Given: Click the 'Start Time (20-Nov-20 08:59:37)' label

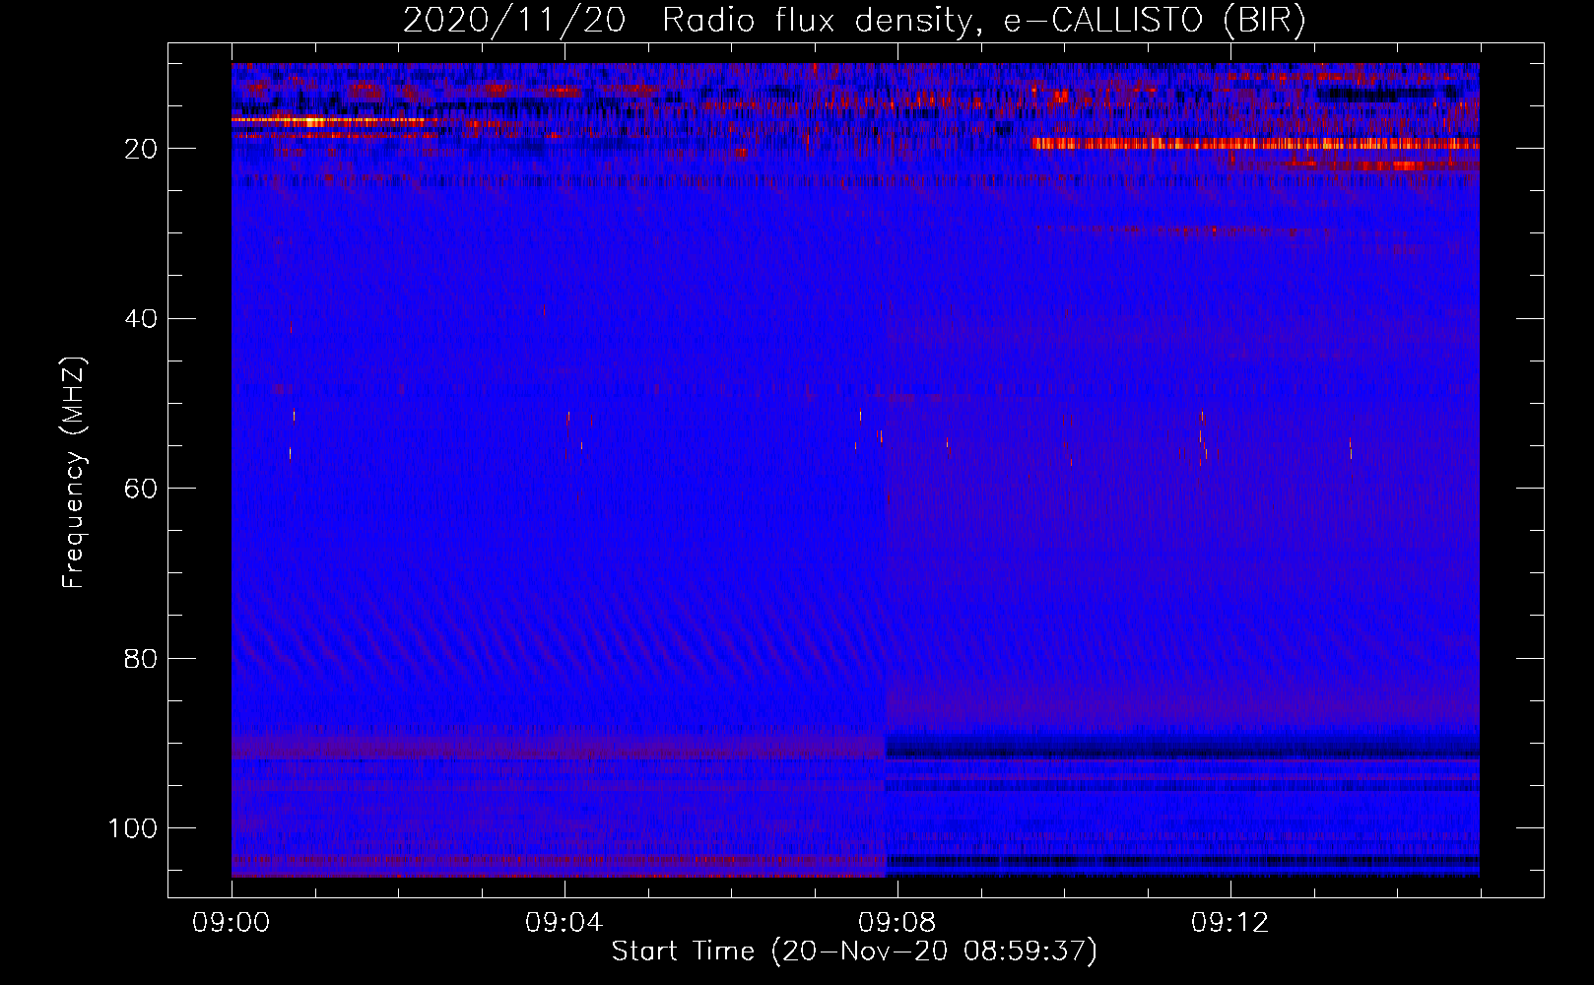Looking at the screenshot, I should (x=854, y=952).
